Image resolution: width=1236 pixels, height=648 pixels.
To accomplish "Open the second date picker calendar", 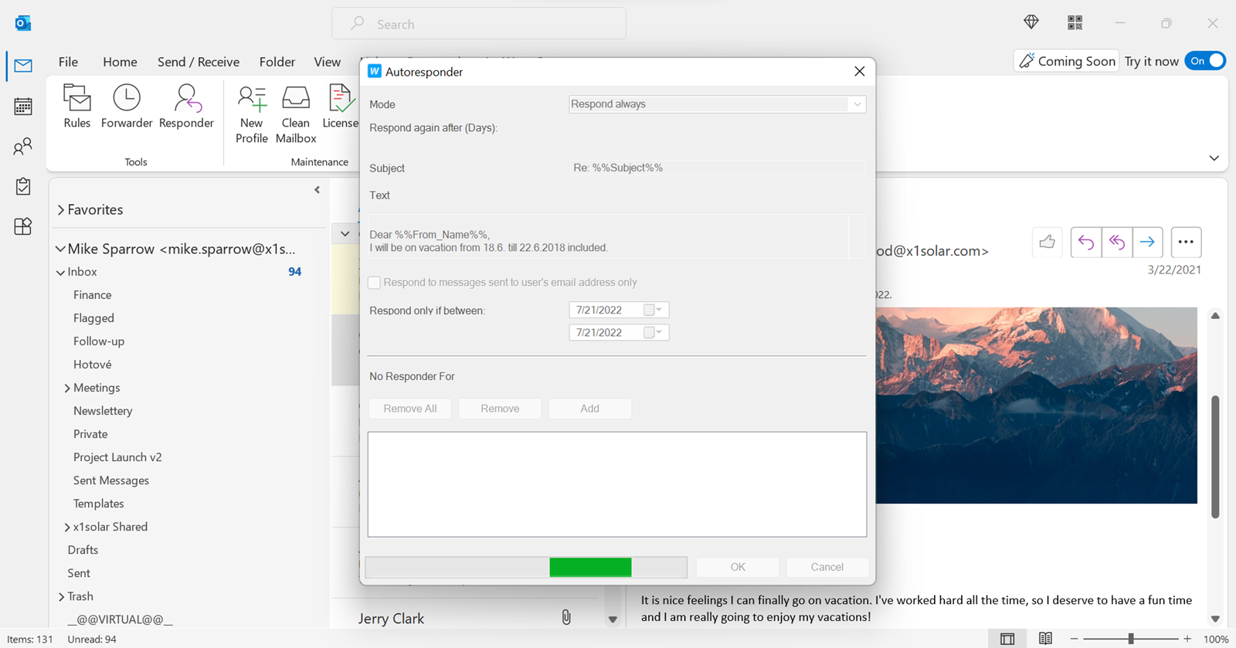I will (653, 332).
